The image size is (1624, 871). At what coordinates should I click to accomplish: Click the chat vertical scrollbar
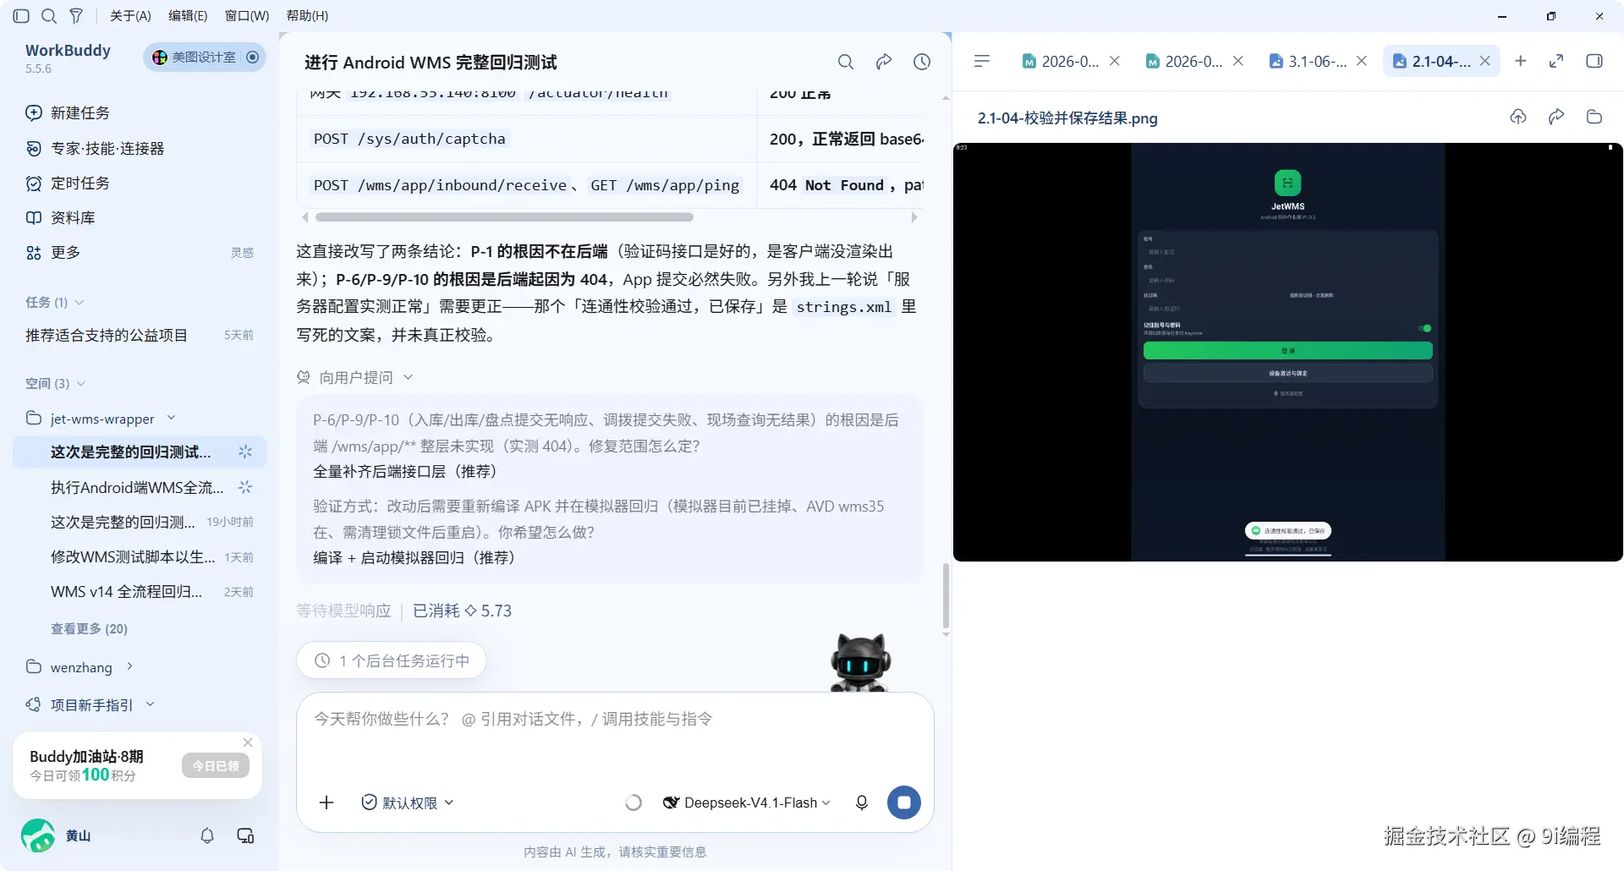[946, 596]
